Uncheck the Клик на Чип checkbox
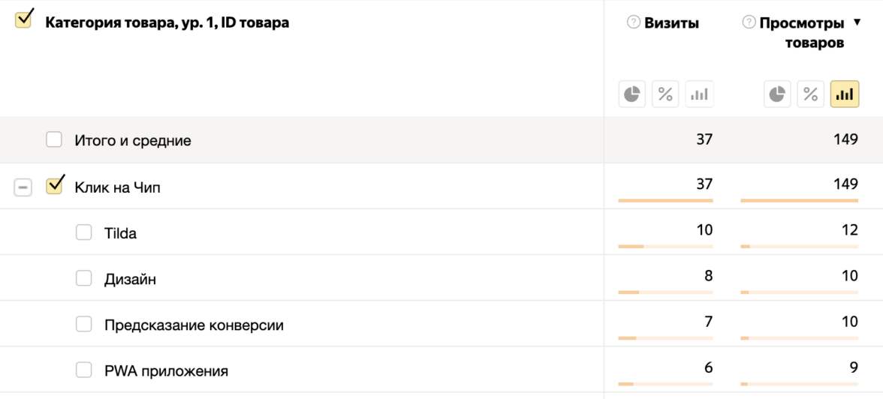 point(54,186)
